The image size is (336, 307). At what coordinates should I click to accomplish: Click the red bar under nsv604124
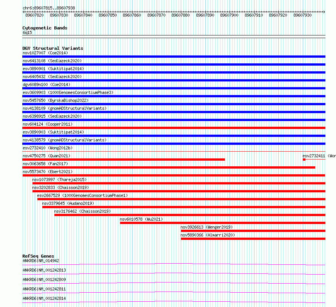tap(174, 128)
